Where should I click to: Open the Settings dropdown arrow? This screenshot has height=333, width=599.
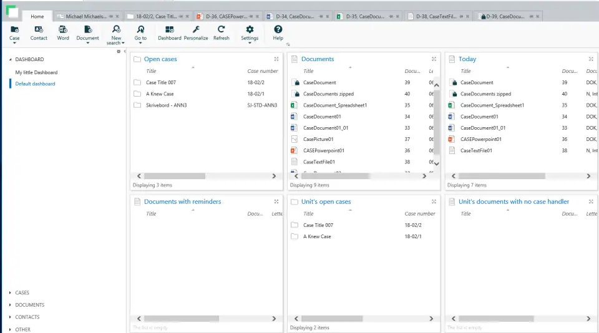(x=250, y=43)
